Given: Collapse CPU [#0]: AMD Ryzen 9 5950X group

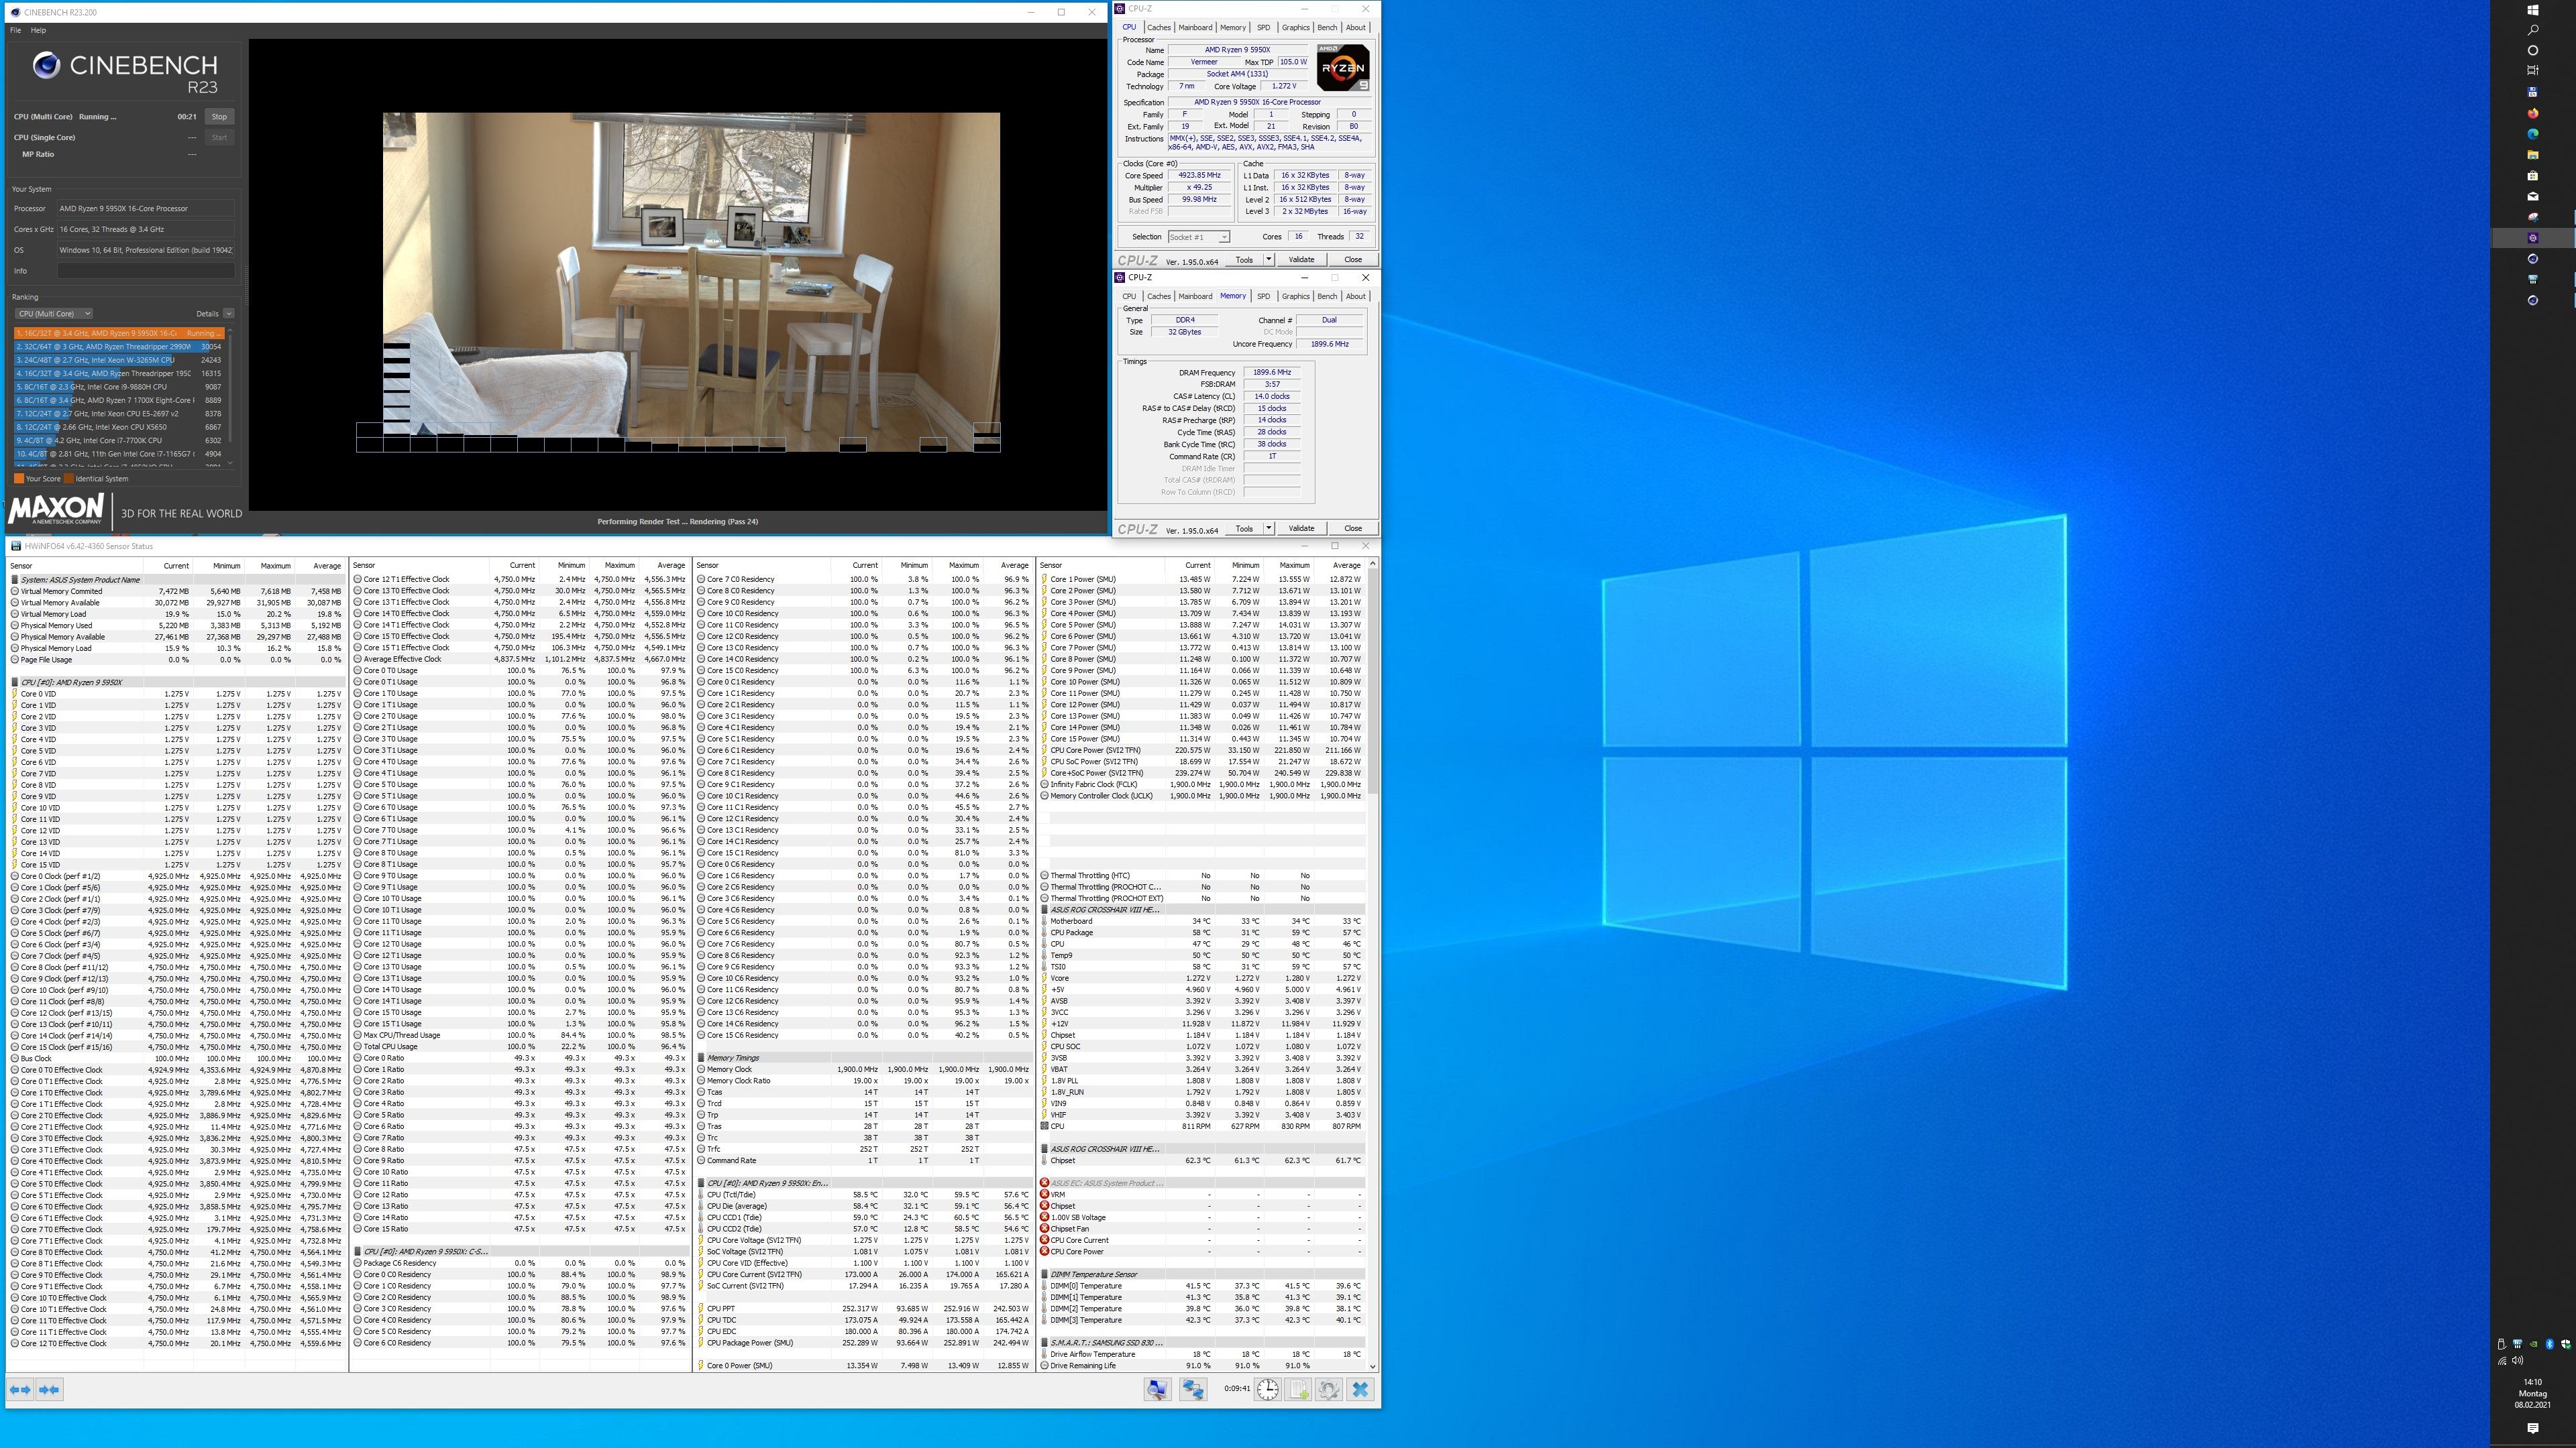Looking at the screenshot, I should pos(15,682).
